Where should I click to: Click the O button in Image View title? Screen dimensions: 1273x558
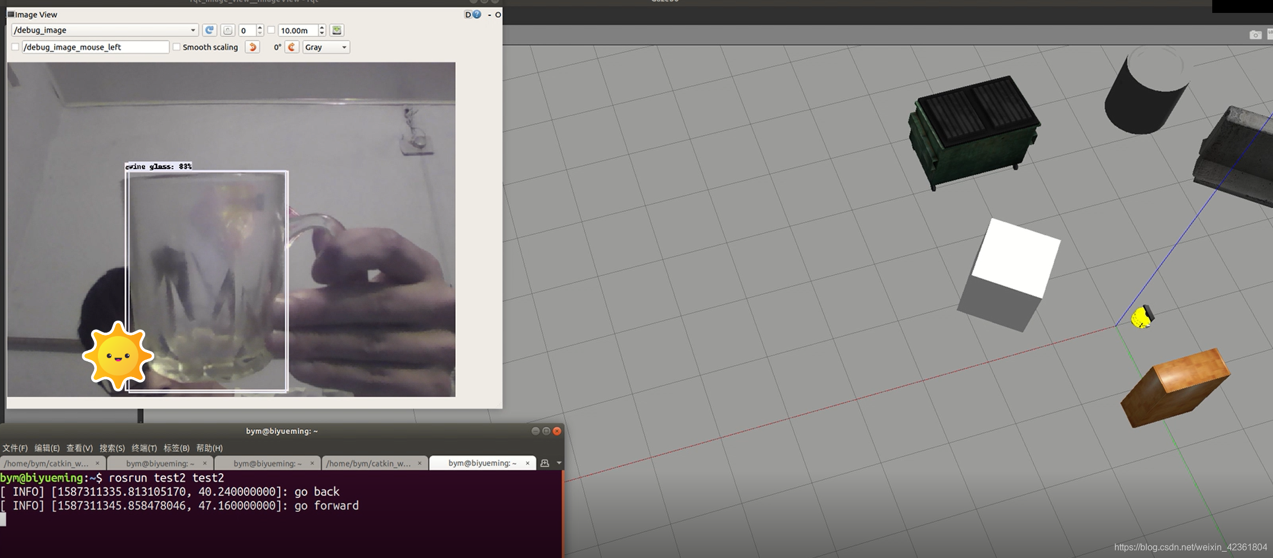tap(498, 15)
